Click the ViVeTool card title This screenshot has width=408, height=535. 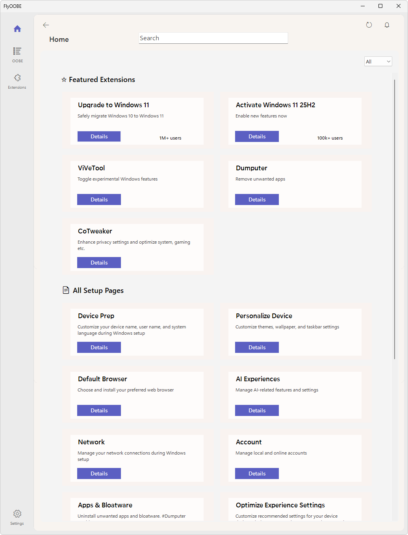coord(91,168)
